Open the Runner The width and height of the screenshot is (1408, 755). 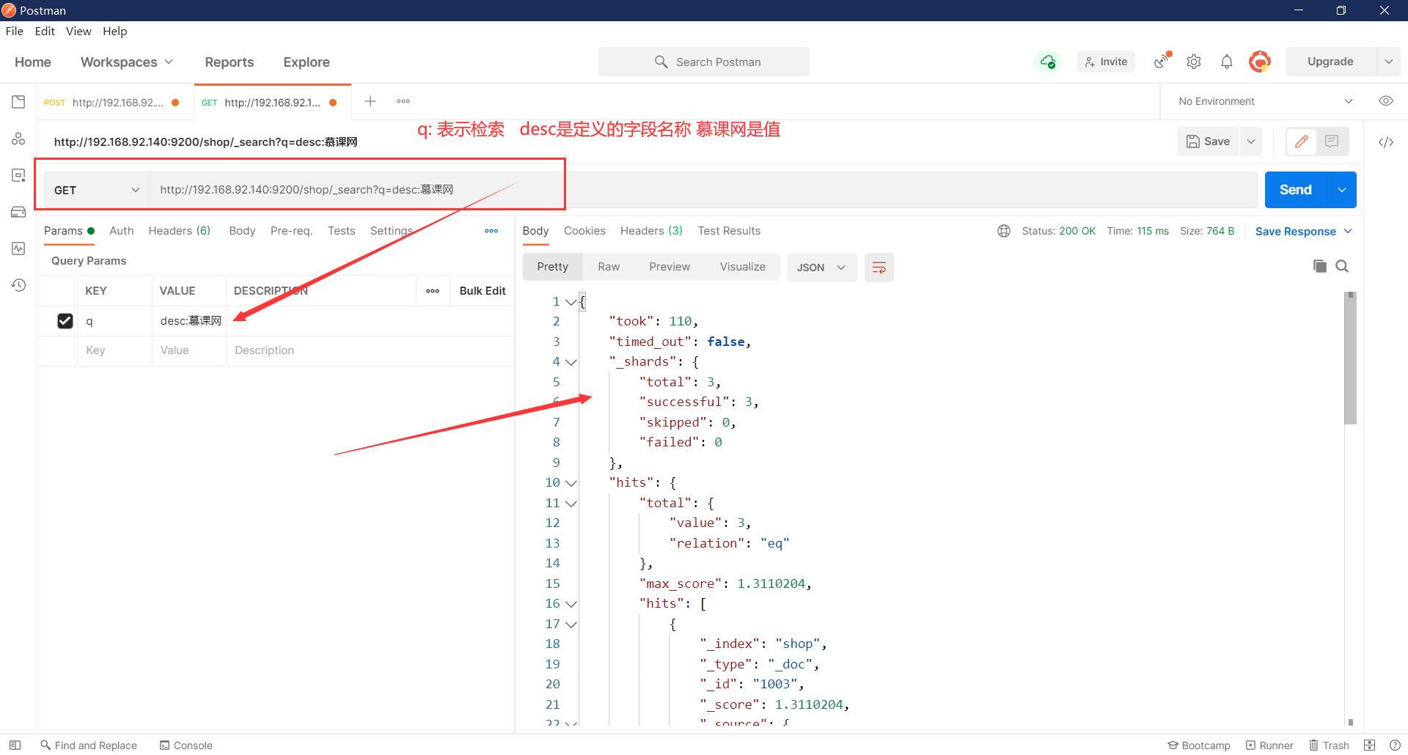tap(1269, 745)
